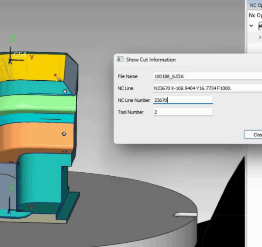262x247 pixels.
Task: Click the Show Cut Information dialog icon
Action: (120, 60)
